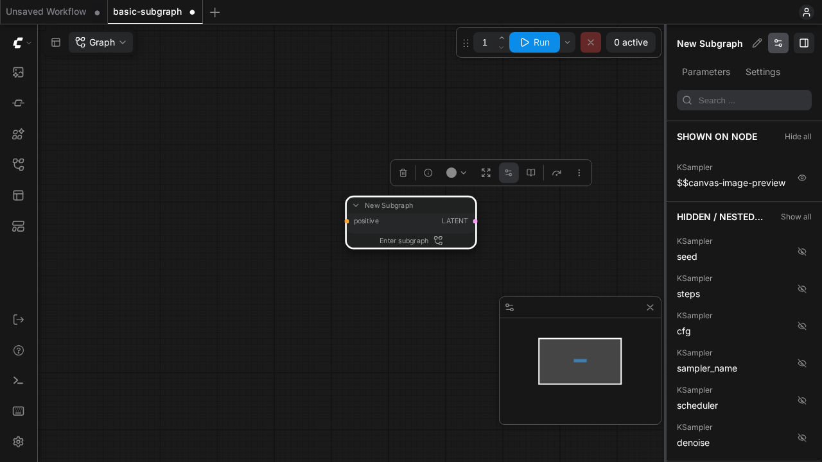822x462 pixels.
Task: Switch to the Unsaved Workflow tab
Action: [x=53, y=12]
